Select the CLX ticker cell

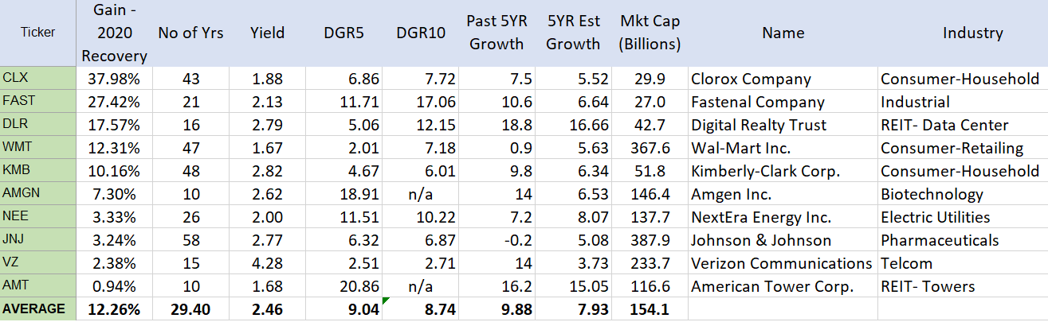pos(38,79)
